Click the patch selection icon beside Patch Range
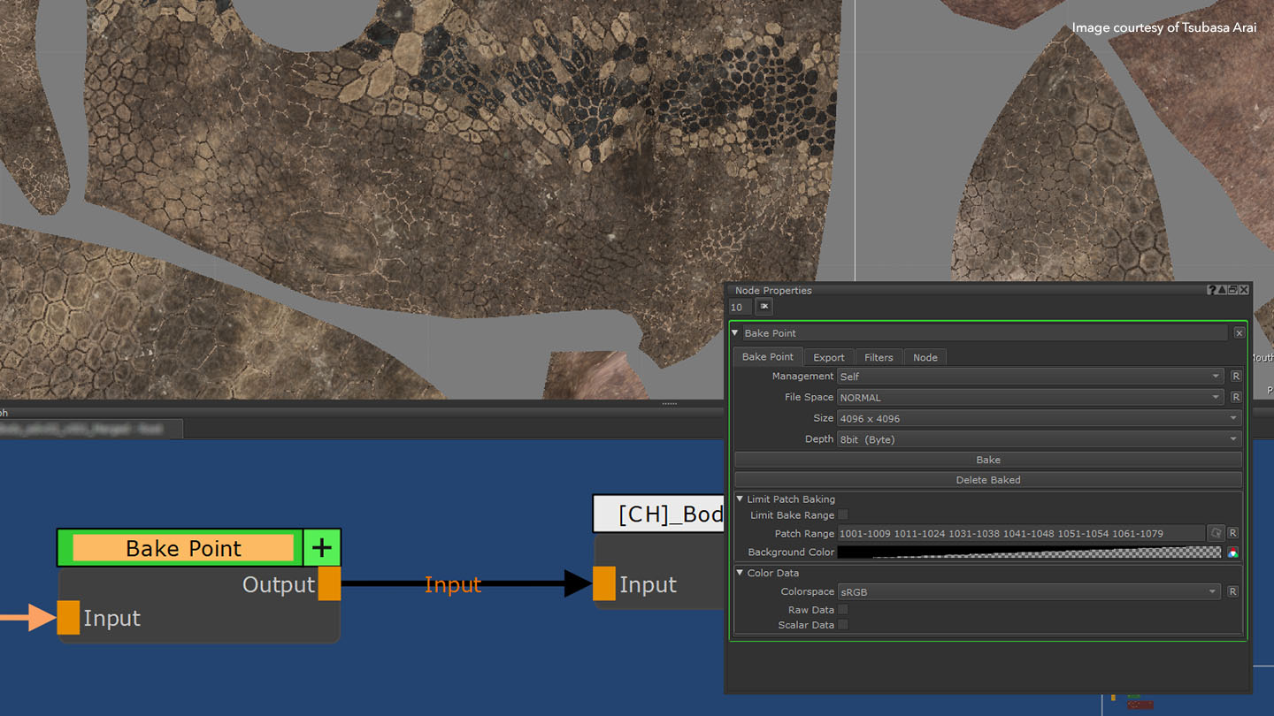The height and width of the screenshot is (716, 1274). [1216, 534]
